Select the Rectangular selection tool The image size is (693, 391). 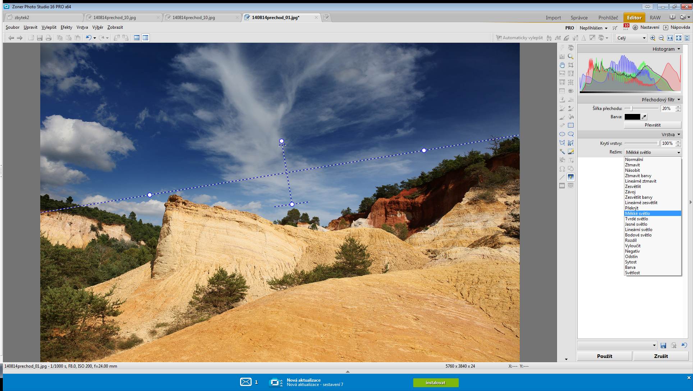tap(570, 125)
